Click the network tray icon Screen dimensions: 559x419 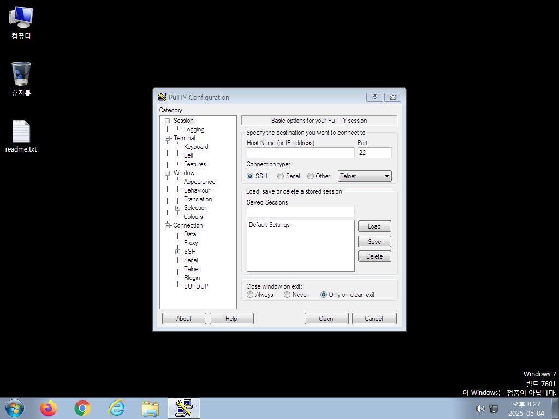click(493, 408)
